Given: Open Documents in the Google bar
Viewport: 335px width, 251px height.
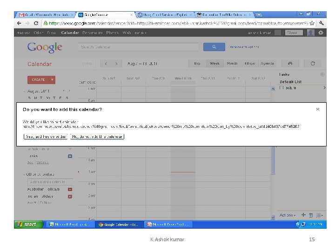Looking at the screenshot, I should pos(92,33).
